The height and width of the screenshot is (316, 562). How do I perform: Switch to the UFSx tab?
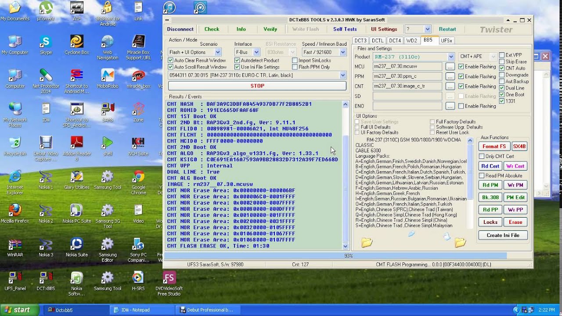click(x=447, y=40)
